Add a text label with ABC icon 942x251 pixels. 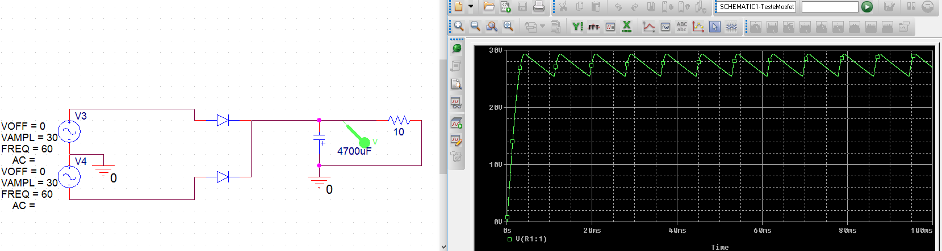(682, 26)
